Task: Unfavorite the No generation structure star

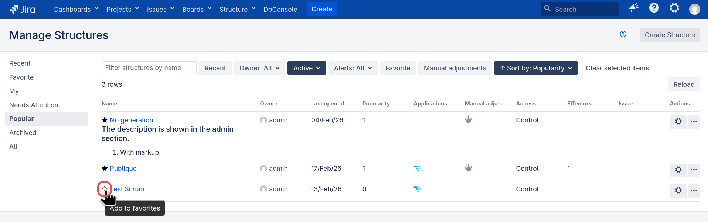Action: (x=105, y=120)
